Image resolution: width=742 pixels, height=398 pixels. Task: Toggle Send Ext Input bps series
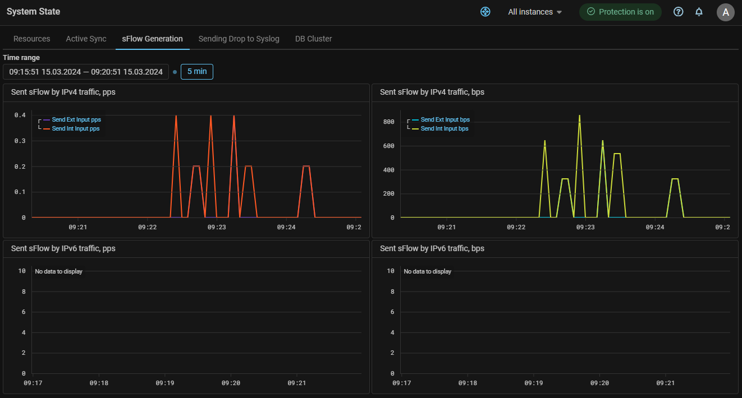click(445, 120)
